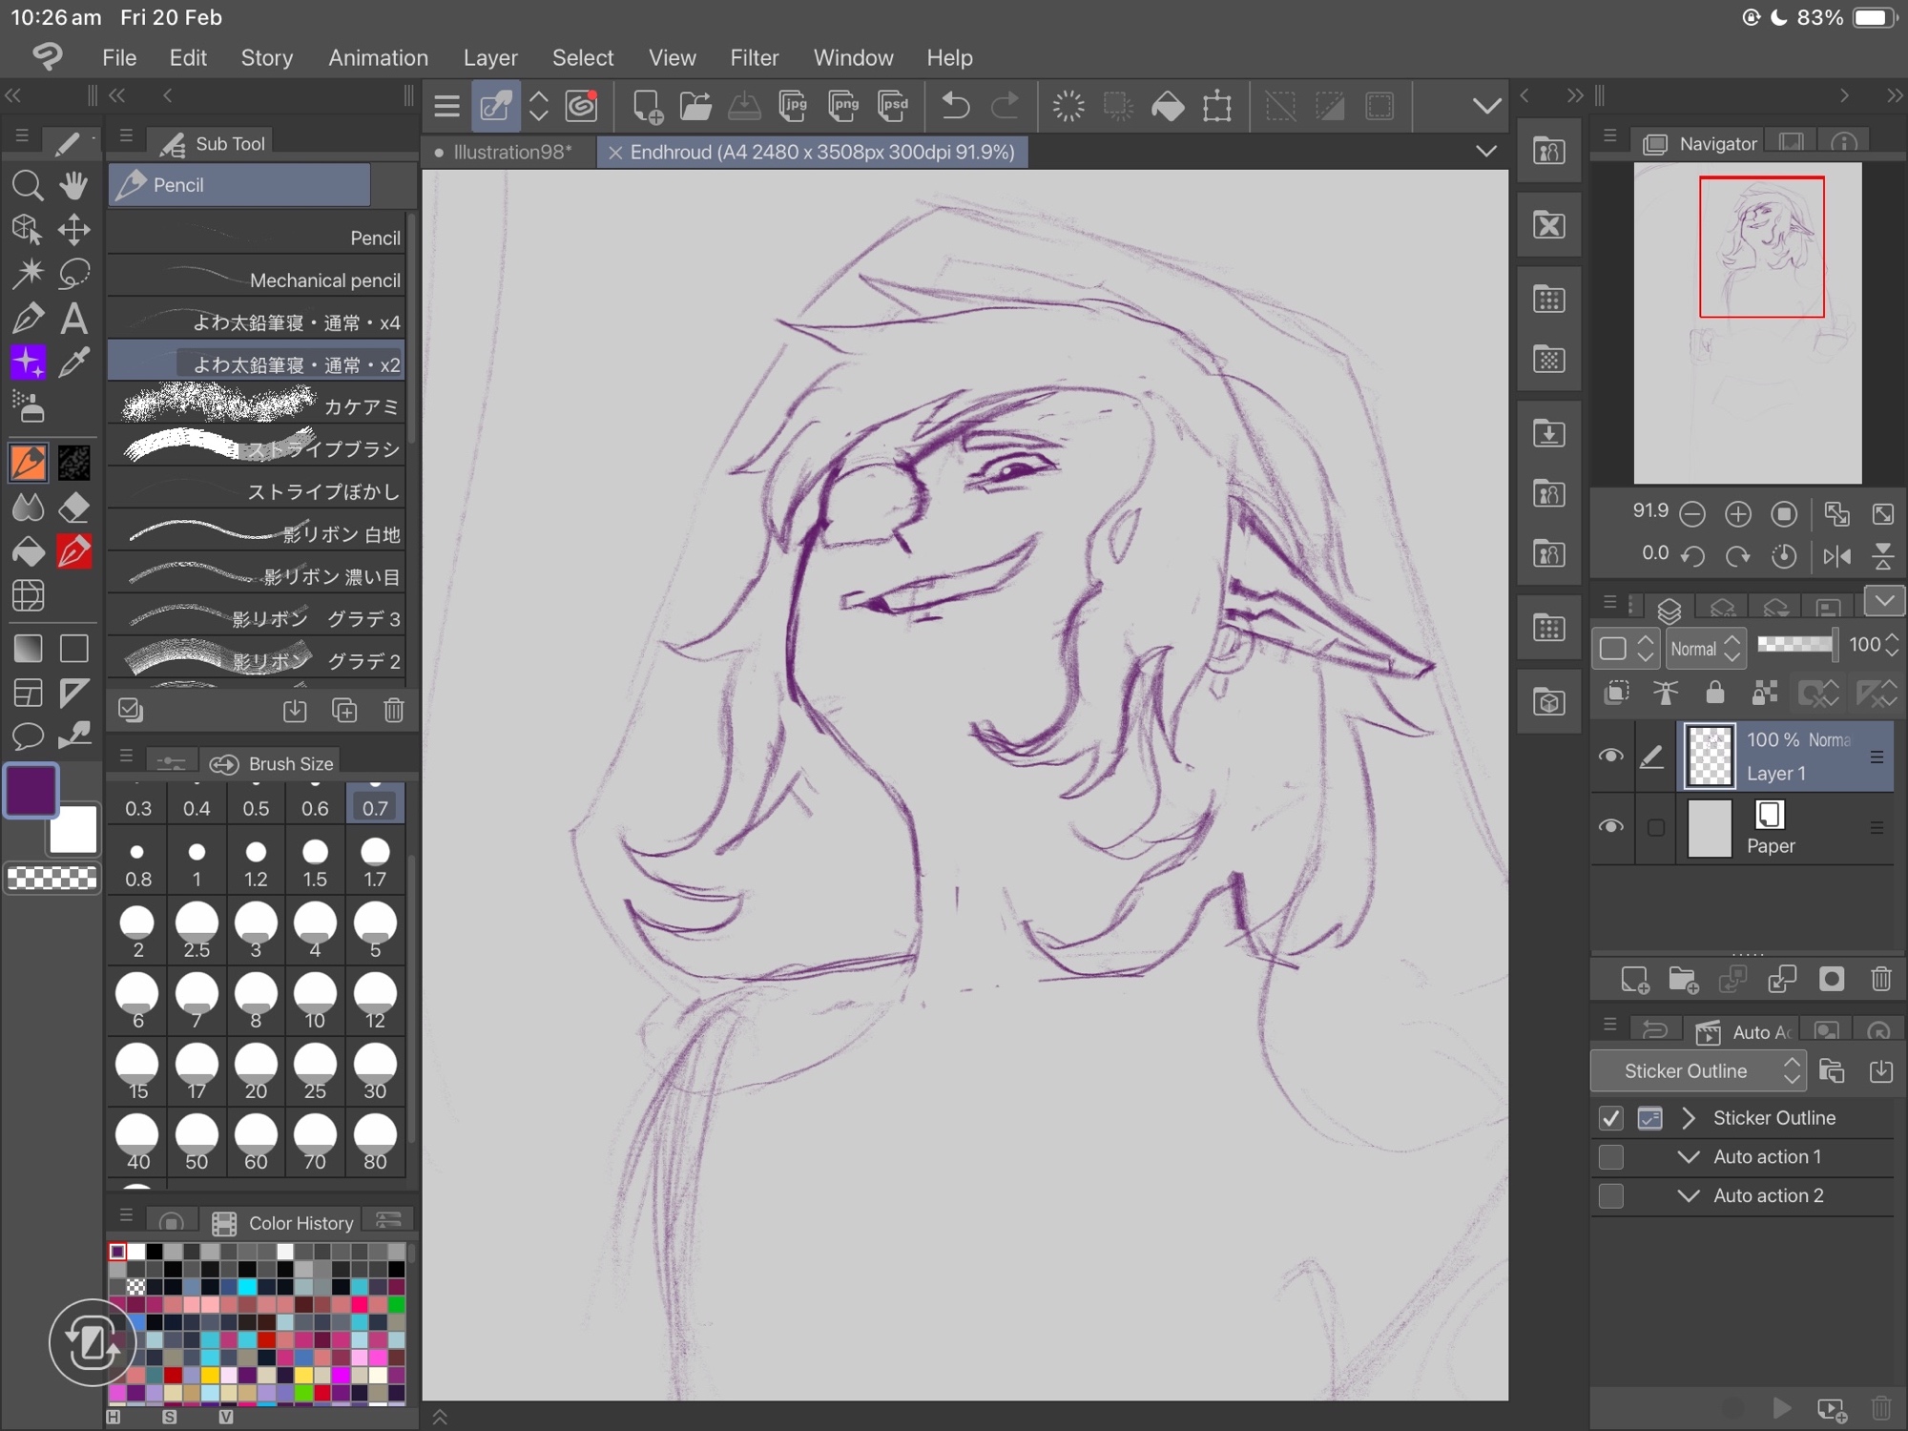Click the Flip Horizontal navigator icon
Viewport: 1908px width, 1431px height.
tap(1836, 556)
